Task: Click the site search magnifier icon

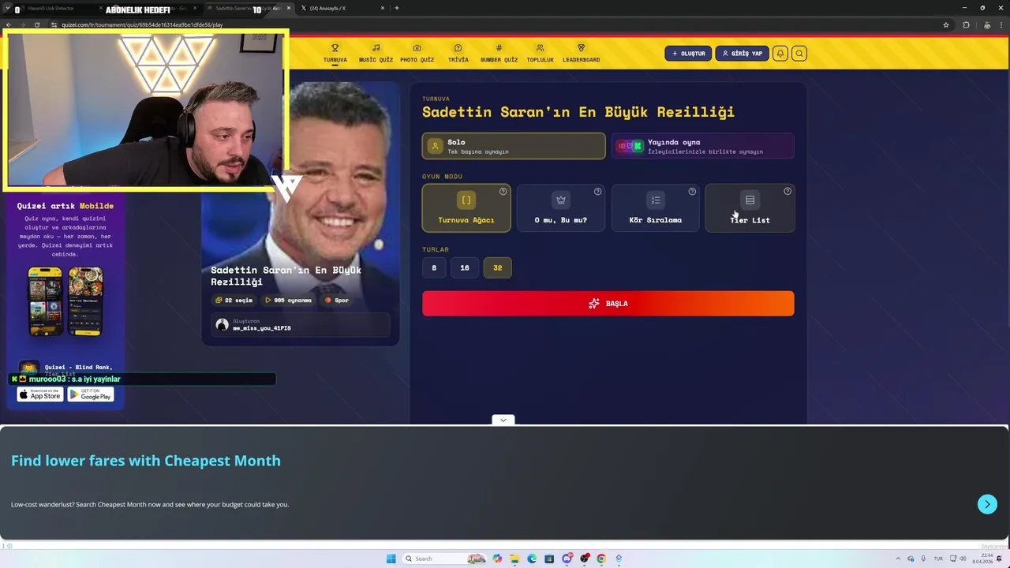Action: tap(799, 54)
